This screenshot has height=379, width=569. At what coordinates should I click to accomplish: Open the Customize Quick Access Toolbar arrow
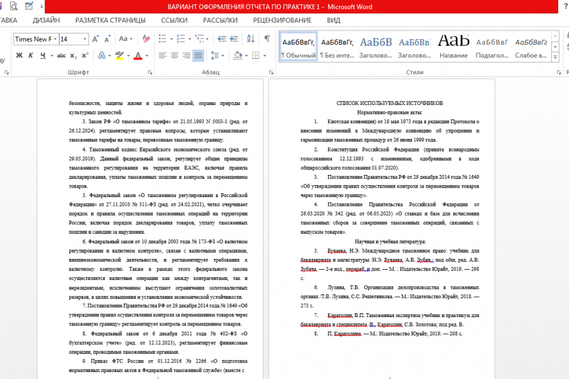42,6
